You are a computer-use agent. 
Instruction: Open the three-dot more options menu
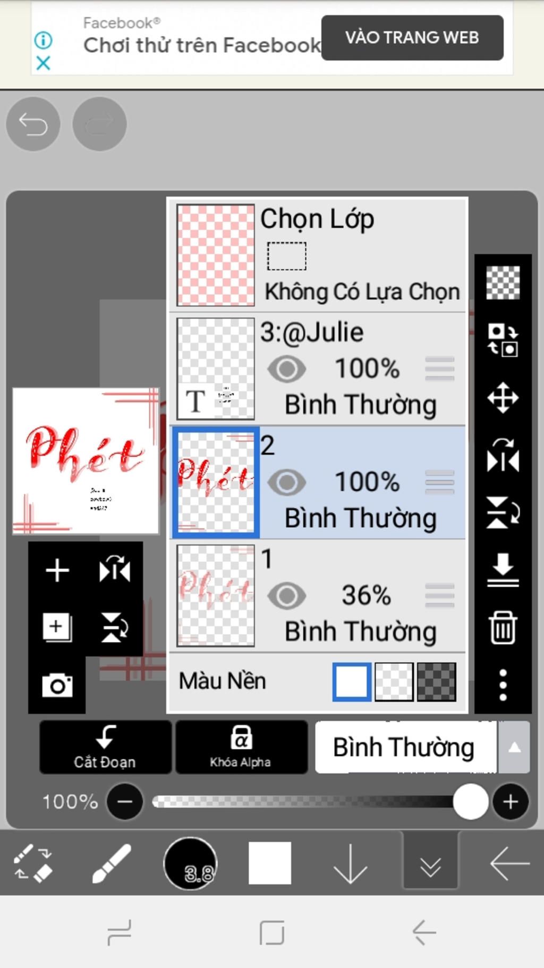(503, 685)
